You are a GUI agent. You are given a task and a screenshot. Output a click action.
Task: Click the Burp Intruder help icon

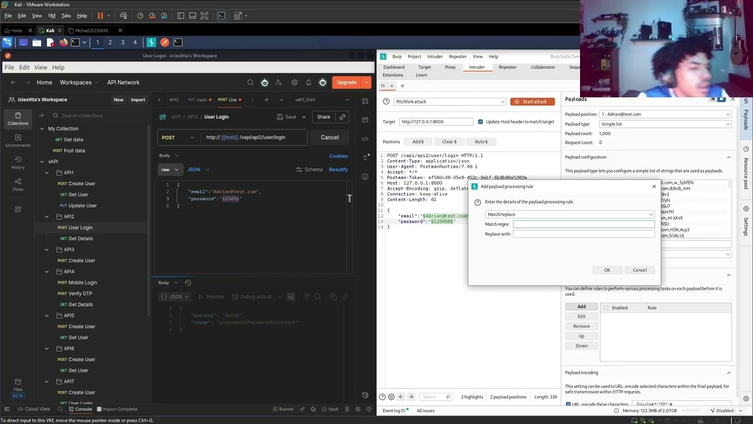pyautogui.click(x=387, y=101)
